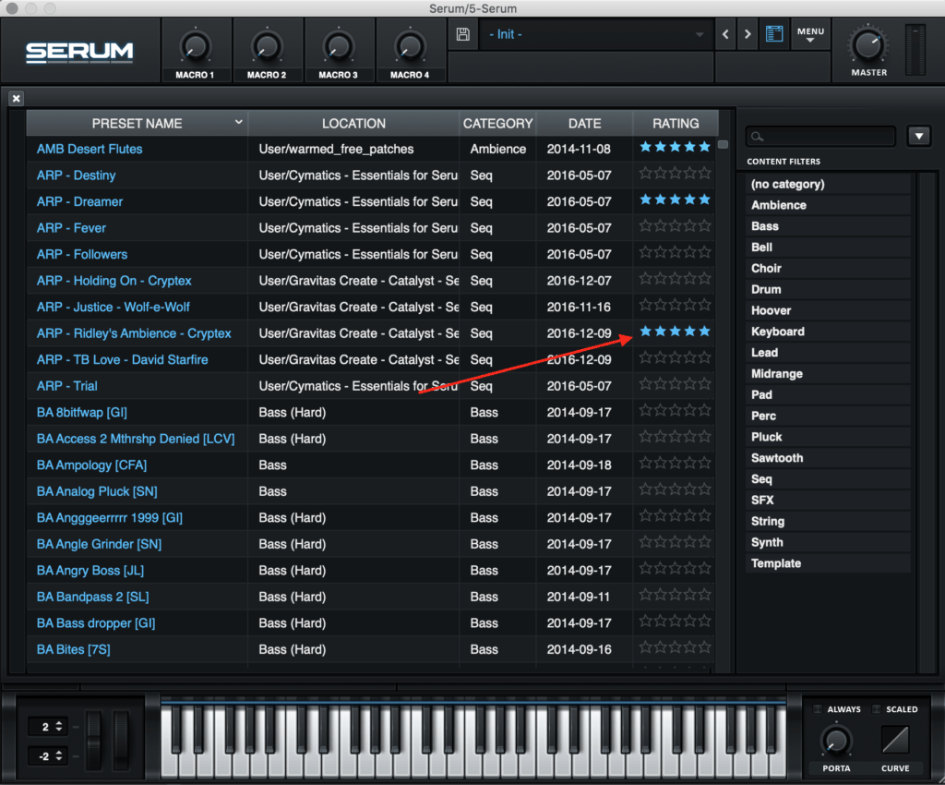
Task: Click the Preset Name sort arrow
Action: (239, 123)
